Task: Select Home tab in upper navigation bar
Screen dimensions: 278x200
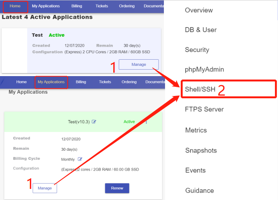Action: [x=15, y=6]
